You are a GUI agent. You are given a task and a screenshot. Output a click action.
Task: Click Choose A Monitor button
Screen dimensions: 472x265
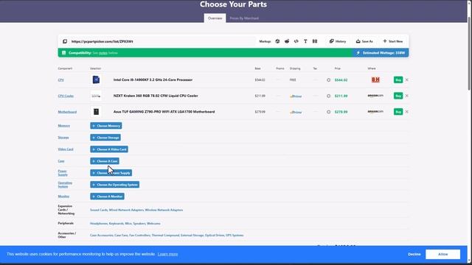tap(107, 197)
